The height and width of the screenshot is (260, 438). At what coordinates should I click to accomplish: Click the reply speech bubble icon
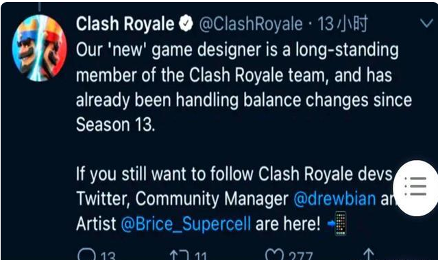pyautogui.click(x=87, y=255)
